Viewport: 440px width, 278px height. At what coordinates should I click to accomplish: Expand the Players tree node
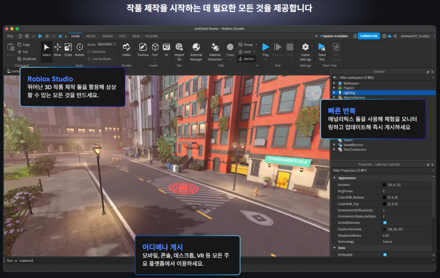coord(334,88)
